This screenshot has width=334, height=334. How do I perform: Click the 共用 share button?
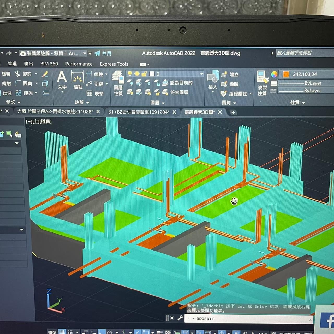click(x=103, y=53)
